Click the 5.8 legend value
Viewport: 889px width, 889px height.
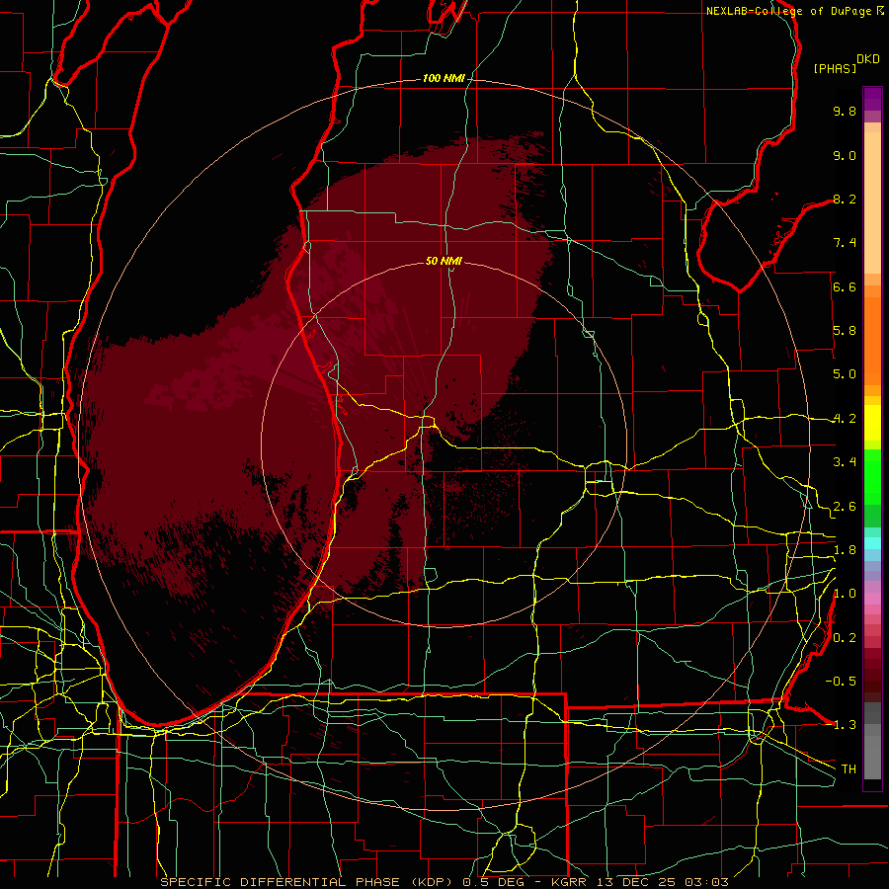point(845,331)
